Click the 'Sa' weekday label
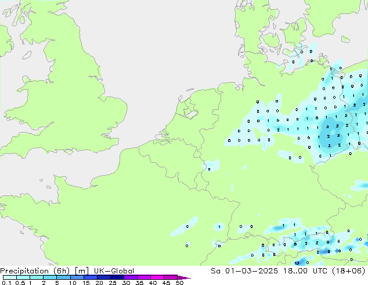368x285 pixels. click(215, 271)
